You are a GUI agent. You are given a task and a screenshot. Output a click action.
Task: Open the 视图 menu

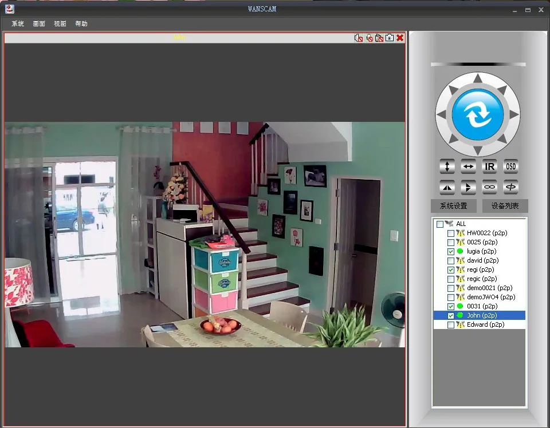[x=60, y=23]
